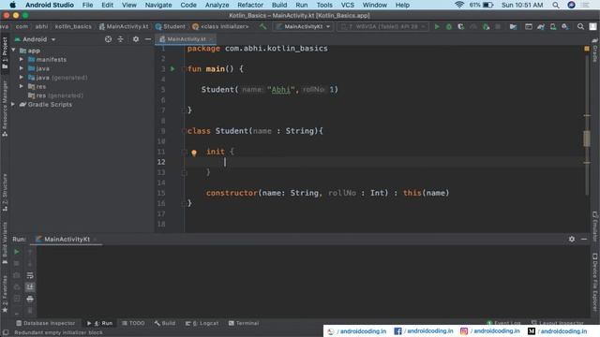
Task: Click the Student breadcrumb in navigation bar
Action: (171, 26)
